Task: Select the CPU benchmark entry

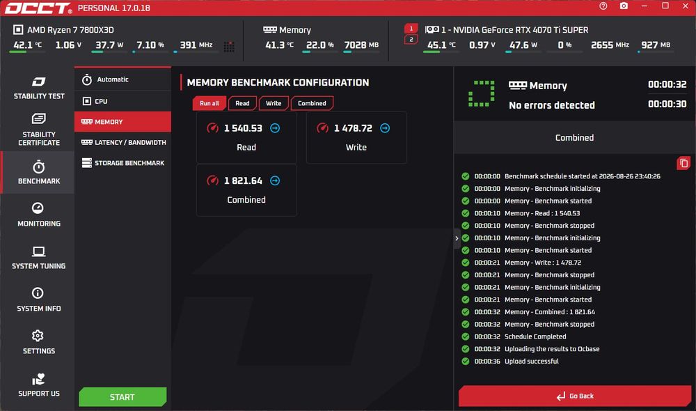Action: point(123,101)
